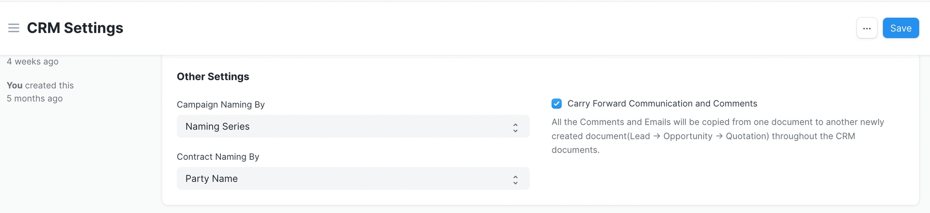Click the Campaign Naming By field label
This screenshot has width=930, height=213.
tap(220, 105)
